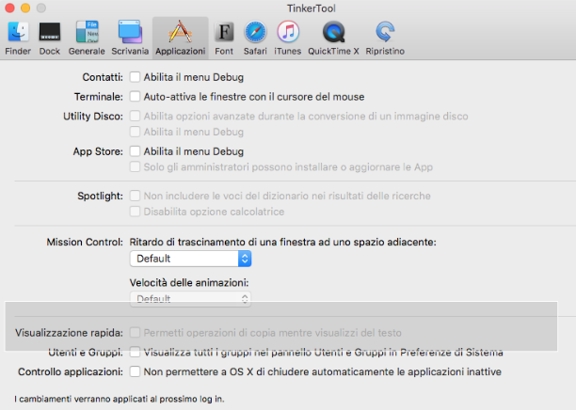The image size is (576, 410).
Task: Toggle Spotlight exclude dictionary entries checkbox
Action: (x=135, y=196)
